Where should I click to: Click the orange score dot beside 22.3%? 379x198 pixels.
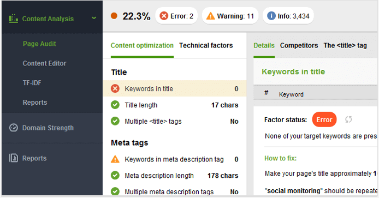click(x=114, y=16)
